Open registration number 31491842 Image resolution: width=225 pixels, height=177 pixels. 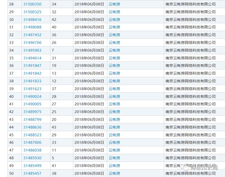click(x=32, y=73)
